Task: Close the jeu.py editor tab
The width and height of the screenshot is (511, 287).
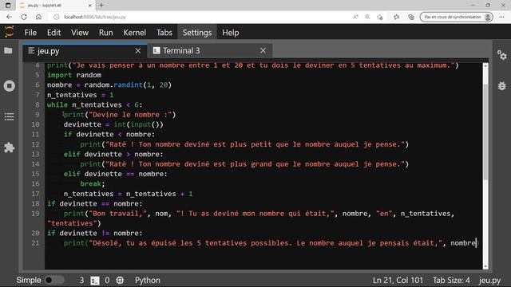Action: [138, 51]
